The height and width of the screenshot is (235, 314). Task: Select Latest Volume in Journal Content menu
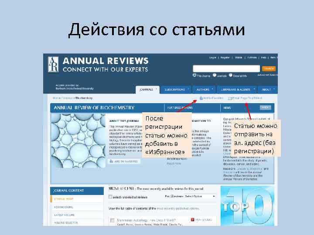point(77,215)
